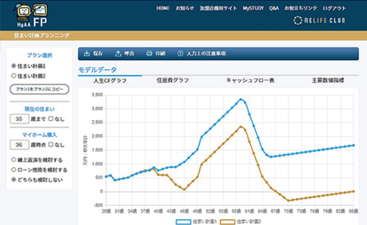The width and height of the screenshot is (367, 225).
Task: Click the 住まい計画2 legend label
Action: pos(249,222)
